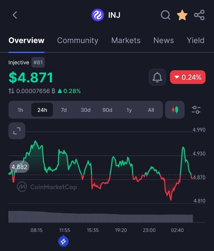The width and height of the screenshot is (214, 251).
Task: Choose the 7d timeframe
Action: coord(64,110)
